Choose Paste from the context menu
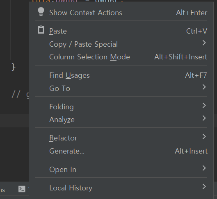 click(121, 31)
